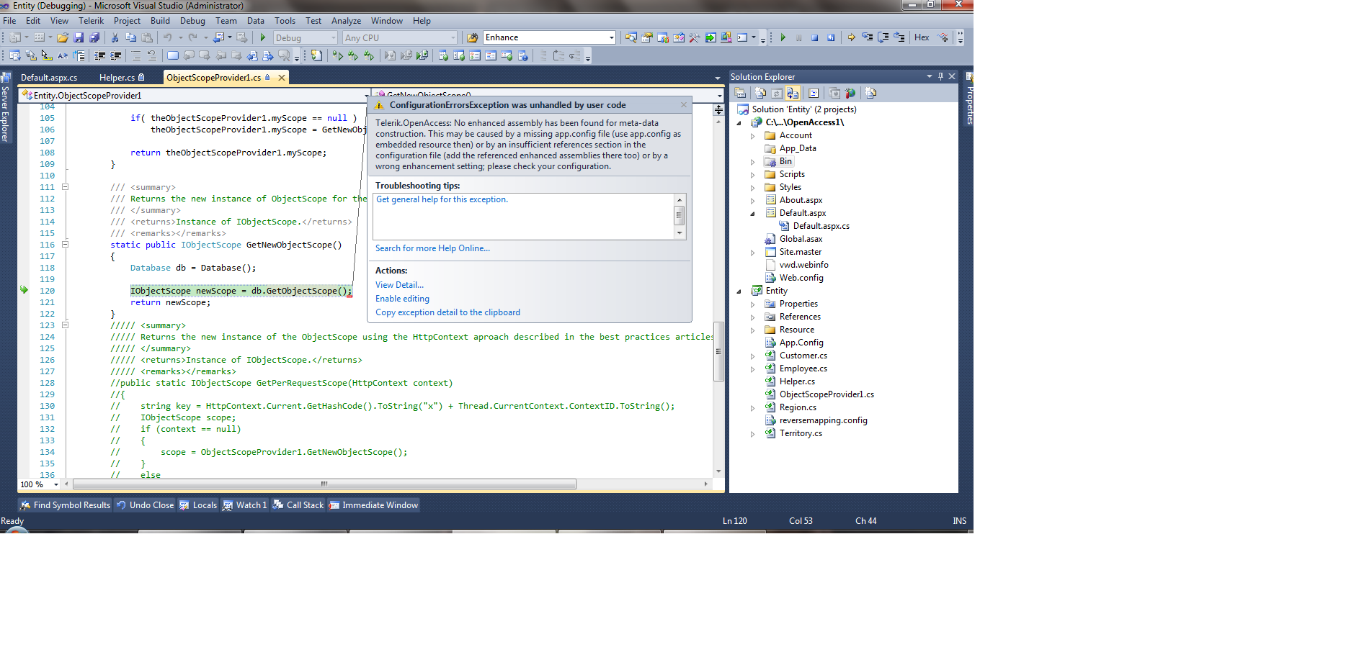Collapse the Default.aspx node
Screen dimensions: 1372x665
[752, 213]
